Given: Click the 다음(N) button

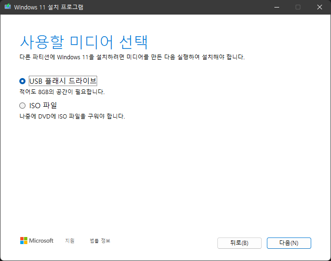Looking at the screenshot, I should 289,243.
